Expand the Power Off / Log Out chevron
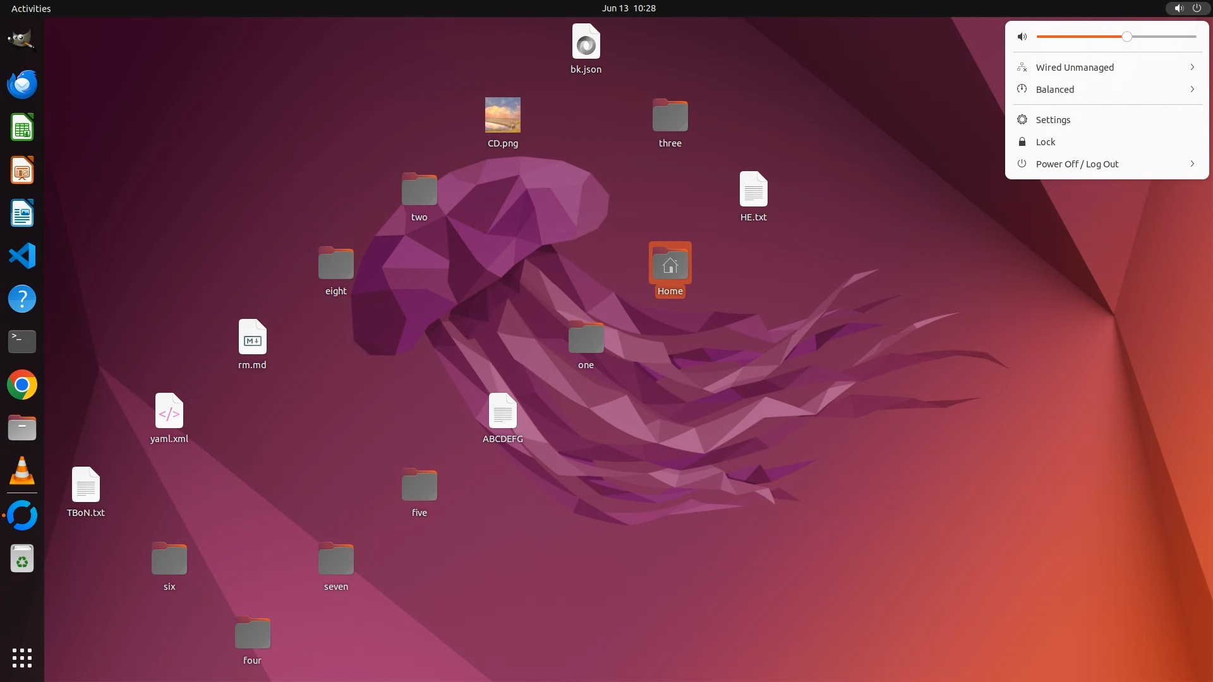The height and width of the screenshot is (682, 1213). 1192,164
